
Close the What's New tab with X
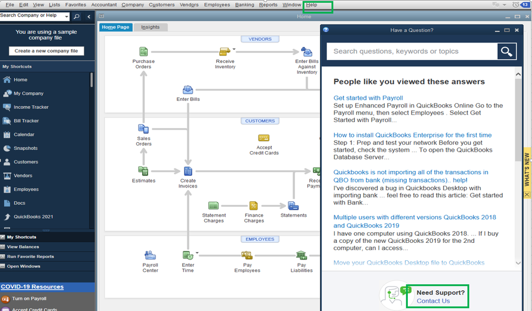coord(527,194)
